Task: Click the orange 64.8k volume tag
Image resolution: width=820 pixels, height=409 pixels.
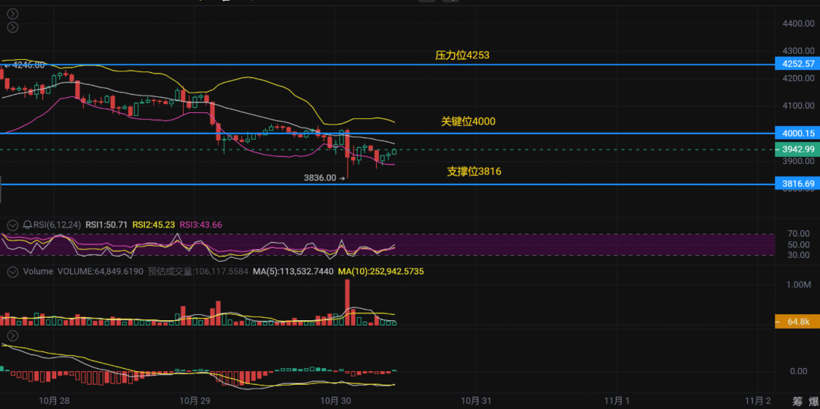Action: pos(797,322)
